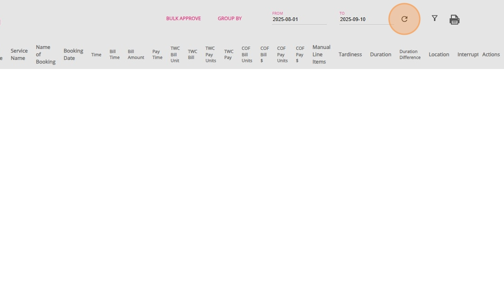This screenshot has width=504, height=281.
Task: Sort by Name of Booking column
Action: click(x=45, y=54)
